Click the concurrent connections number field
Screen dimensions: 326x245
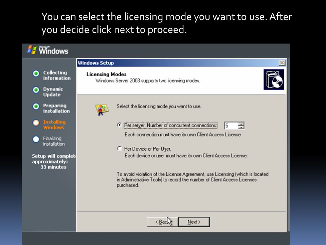pos(231,126)
